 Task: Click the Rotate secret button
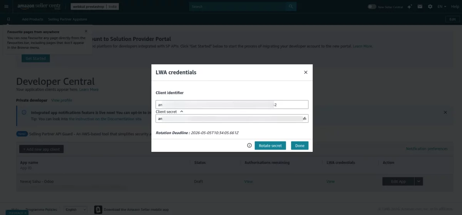270,146
